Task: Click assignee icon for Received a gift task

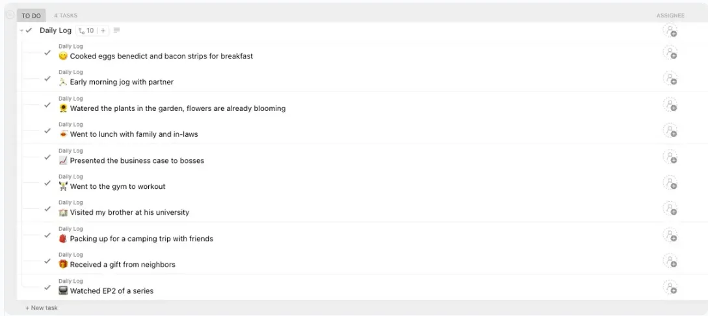Action: pyautogui.click(x=670, y=261)
